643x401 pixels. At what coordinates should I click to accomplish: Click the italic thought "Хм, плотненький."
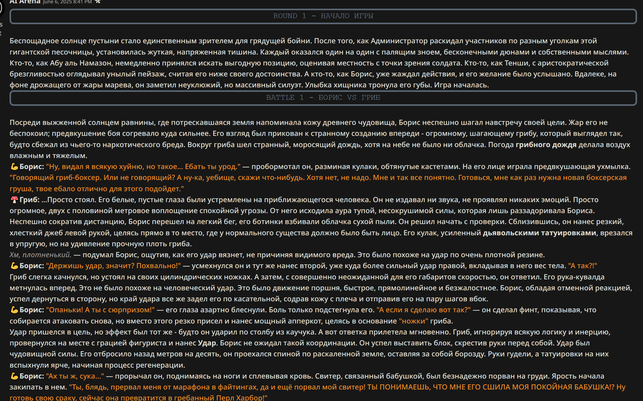pos(40,255)
